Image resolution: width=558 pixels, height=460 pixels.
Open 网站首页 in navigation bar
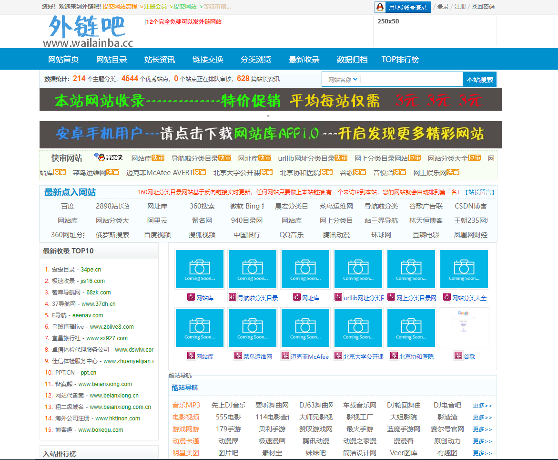tap(63, 59)
